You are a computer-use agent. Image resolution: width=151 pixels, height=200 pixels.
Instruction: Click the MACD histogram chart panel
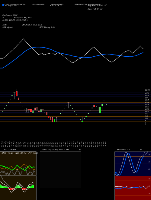[x=18, y=188]
